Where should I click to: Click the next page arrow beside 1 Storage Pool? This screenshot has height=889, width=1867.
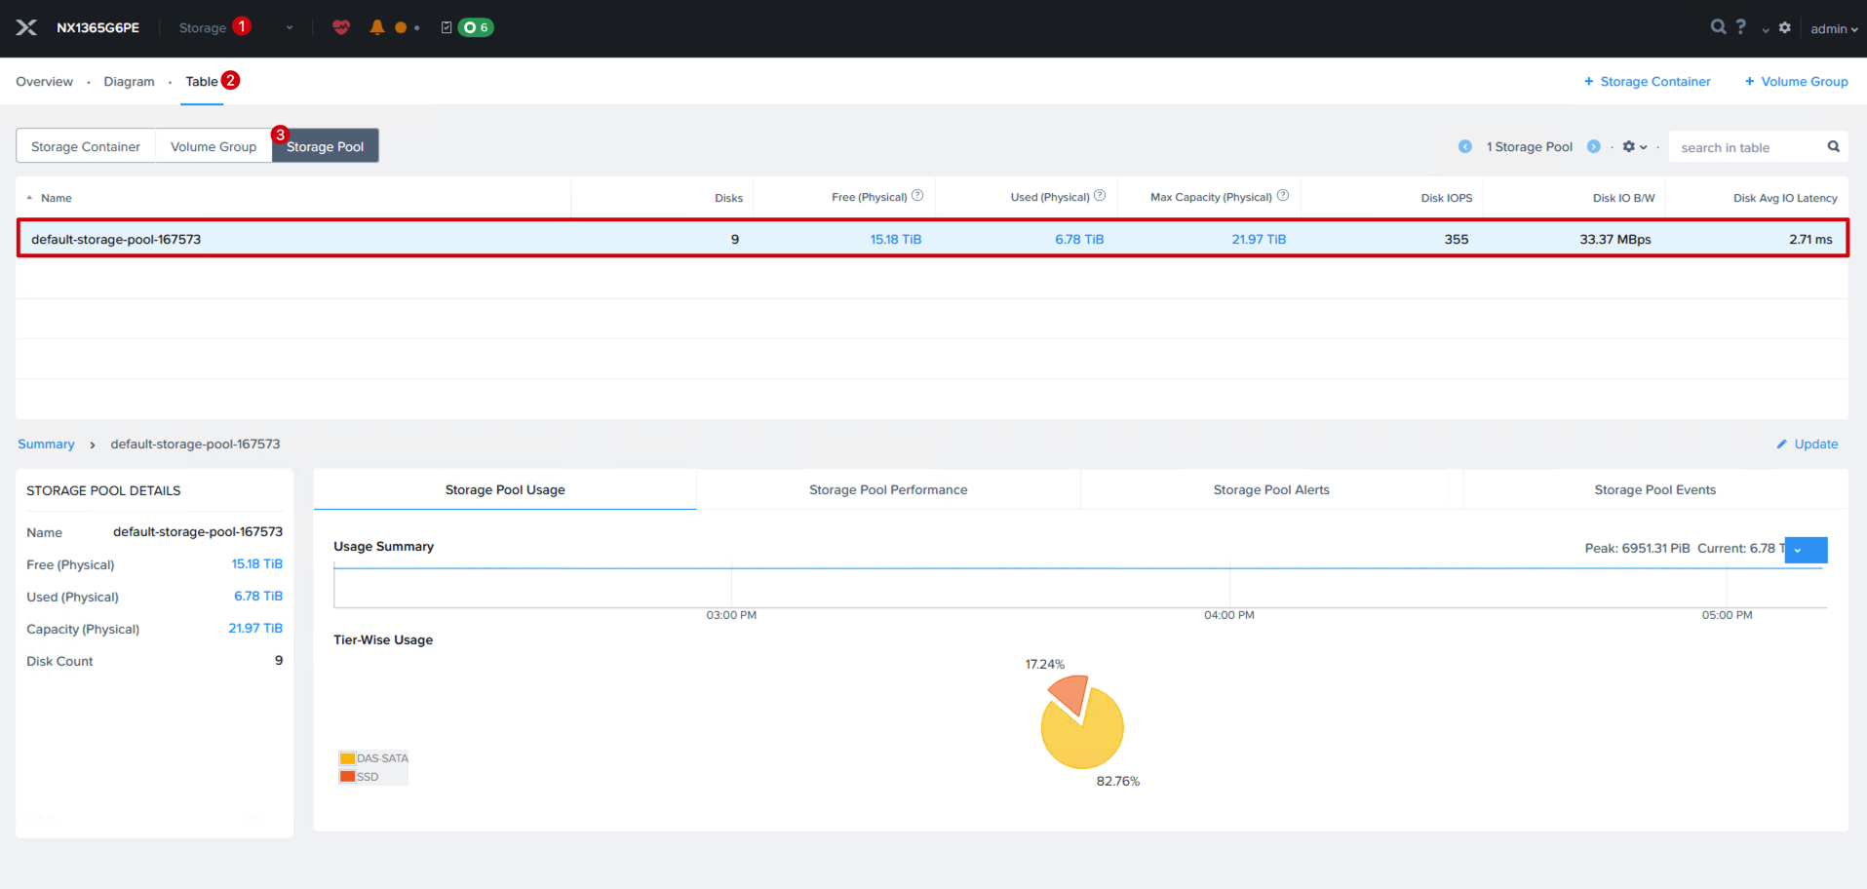point(1594,146)
